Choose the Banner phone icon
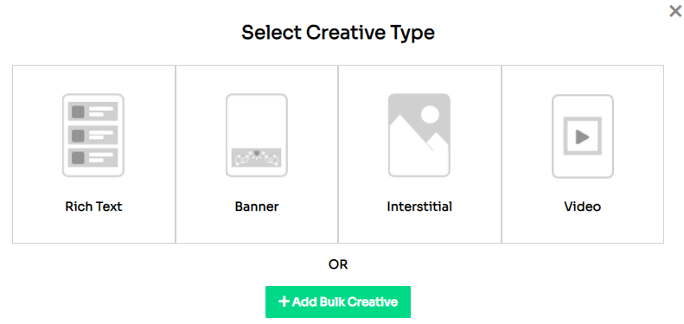The image size is (684, 324). (257, 135)
